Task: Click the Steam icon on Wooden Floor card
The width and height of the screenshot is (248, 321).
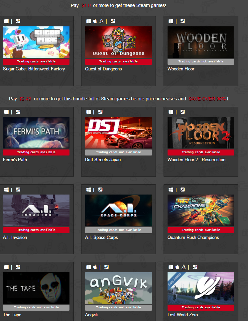Action: 183,21
